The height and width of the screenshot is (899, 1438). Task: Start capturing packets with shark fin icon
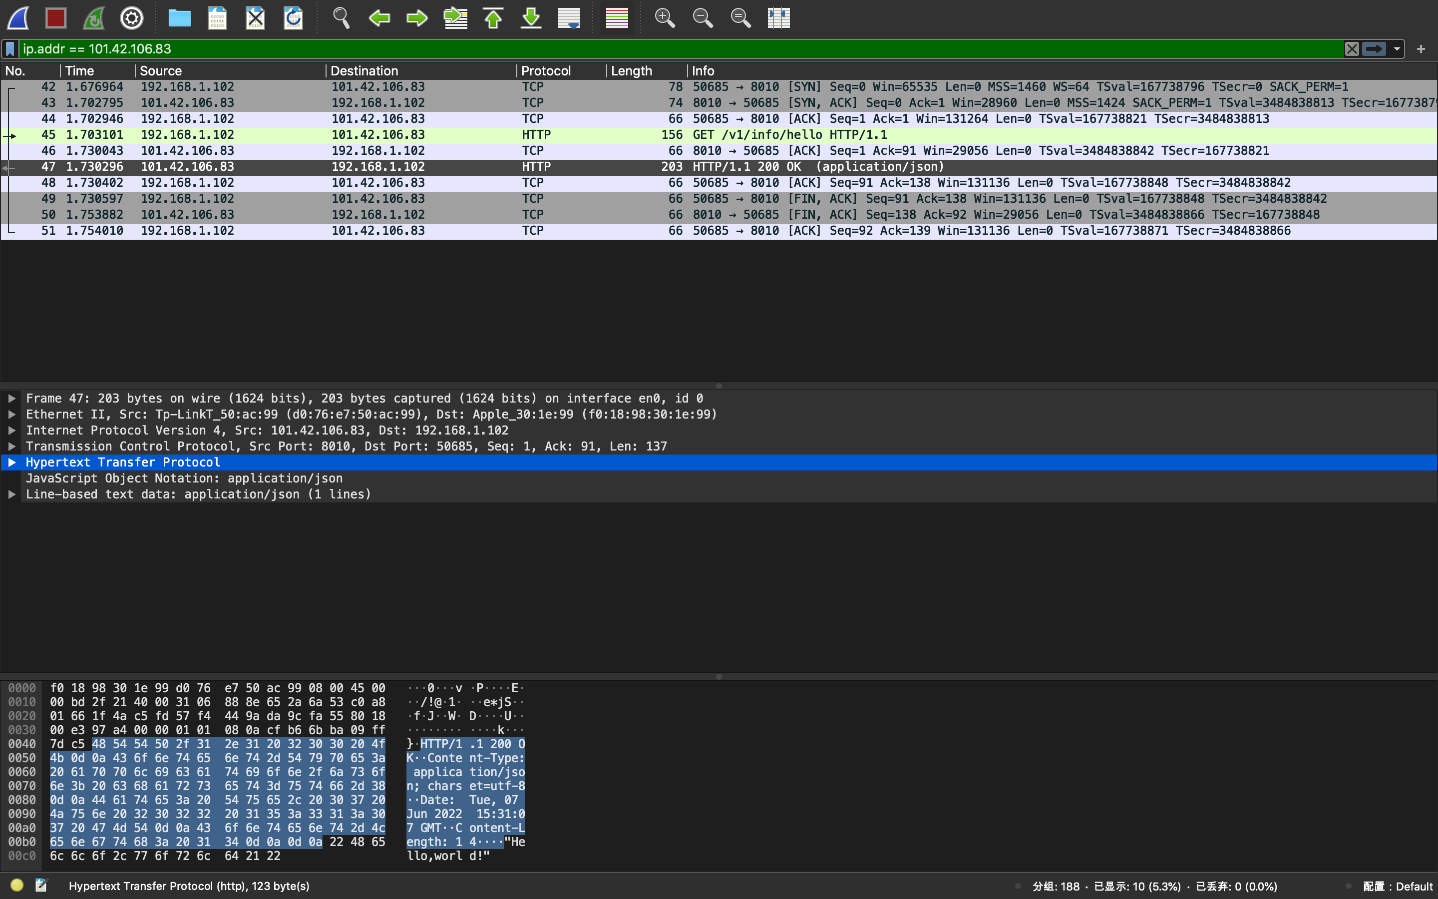pyautogui.click(x=18, y=18)
